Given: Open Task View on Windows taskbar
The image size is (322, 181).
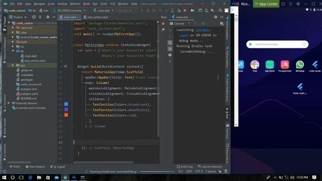Looking at the screenshot, I should coord(21,177).
